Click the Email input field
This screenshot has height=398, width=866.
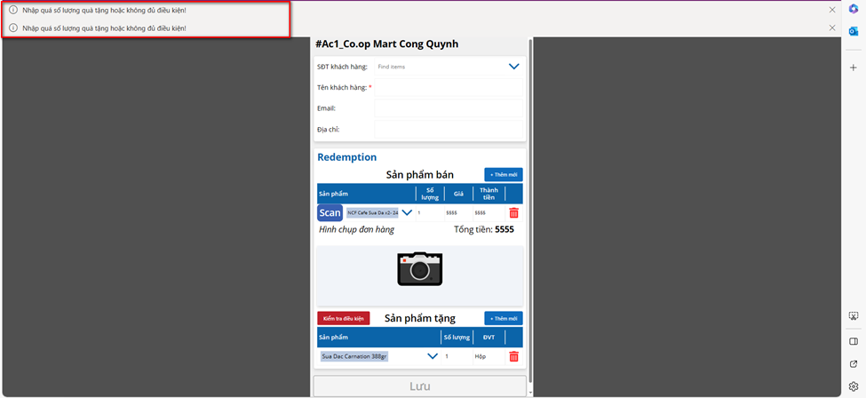(449, 108)
